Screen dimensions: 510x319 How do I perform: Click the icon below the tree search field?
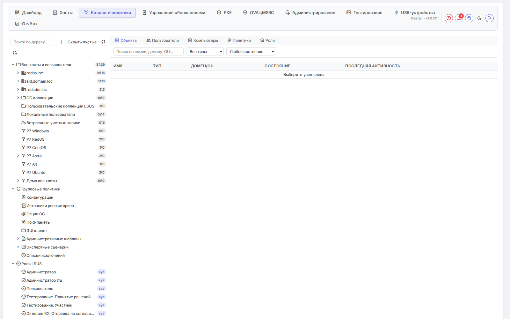pos(15,53)
